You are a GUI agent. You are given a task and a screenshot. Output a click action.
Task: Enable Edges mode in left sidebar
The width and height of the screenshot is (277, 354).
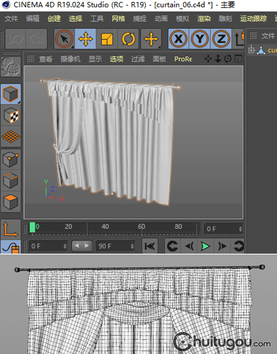pyautogui.click(x=11, y=181)
